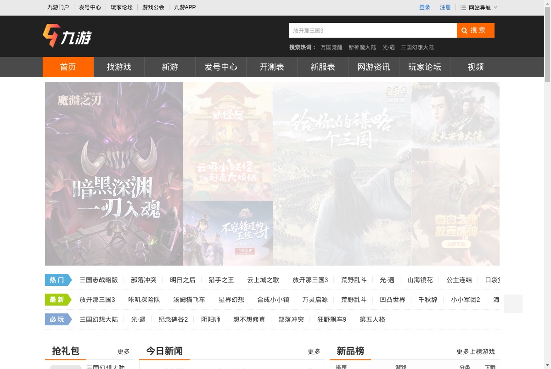
Task: Open the 给你的谋略一个三国 banner
Action: [342, 174]
